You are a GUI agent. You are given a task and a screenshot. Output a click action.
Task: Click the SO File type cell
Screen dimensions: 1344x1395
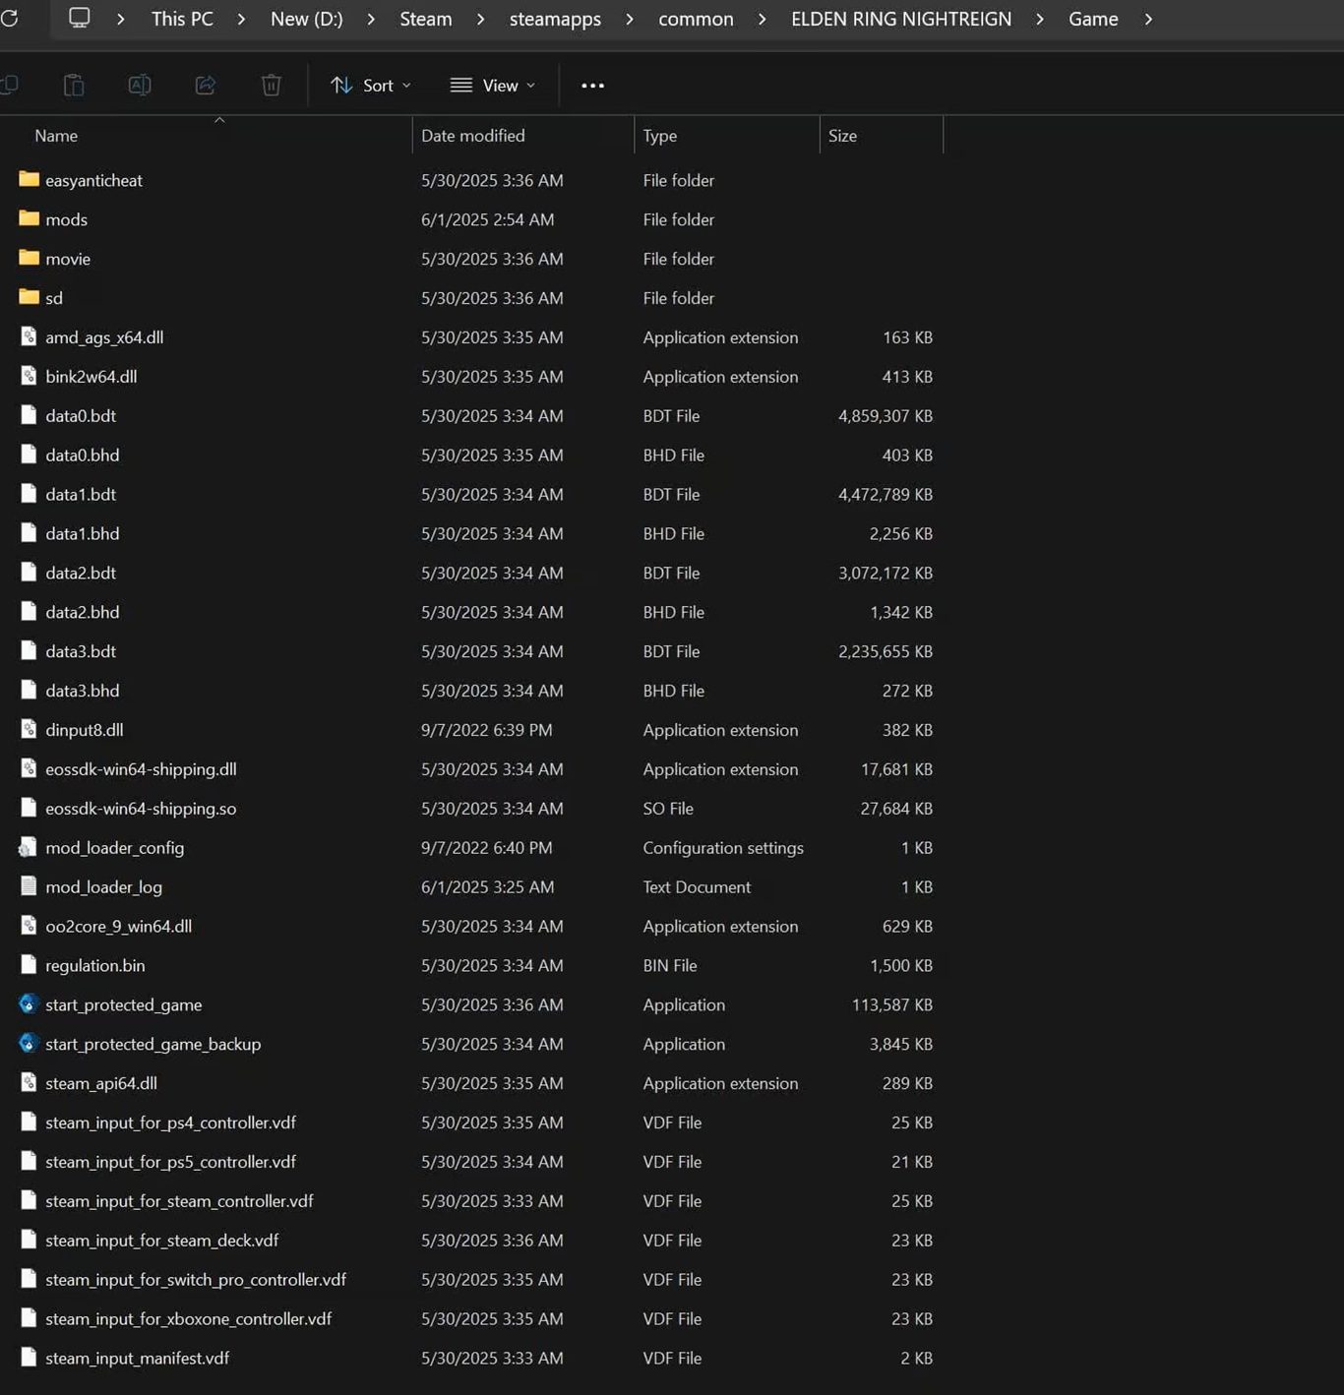point(668,808)
